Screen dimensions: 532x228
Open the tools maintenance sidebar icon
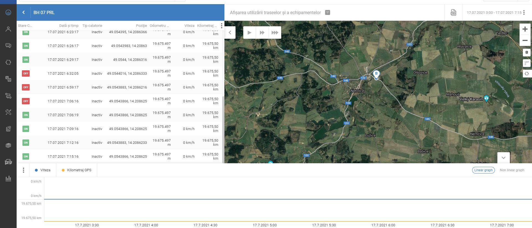click(x=8, y=112)
